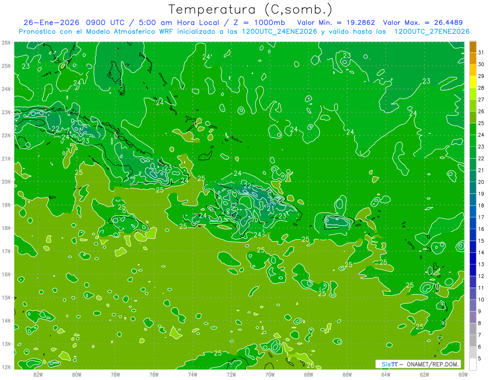
Task: Click the orange swatch between 29 and 30
Action: pyautogui.click(x=473, y=70)
